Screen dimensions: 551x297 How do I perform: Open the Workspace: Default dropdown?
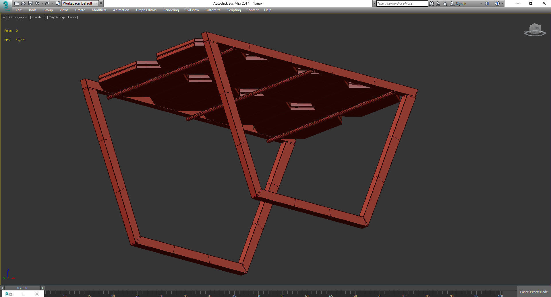pos(80,3)
